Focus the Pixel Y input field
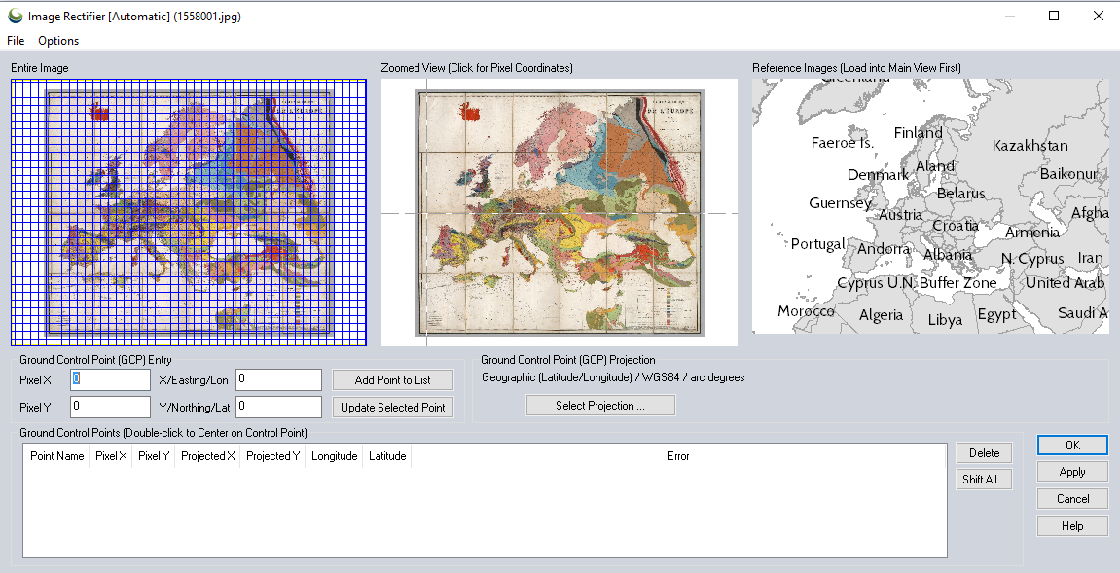The width and height of the screenshot is (1120, 573). (110, 407)
